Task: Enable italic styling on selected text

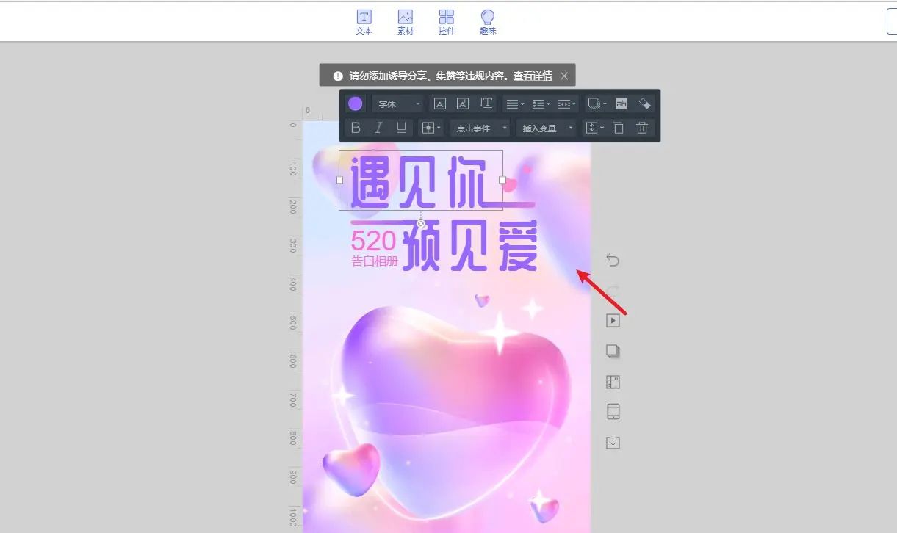Action: 378,128
